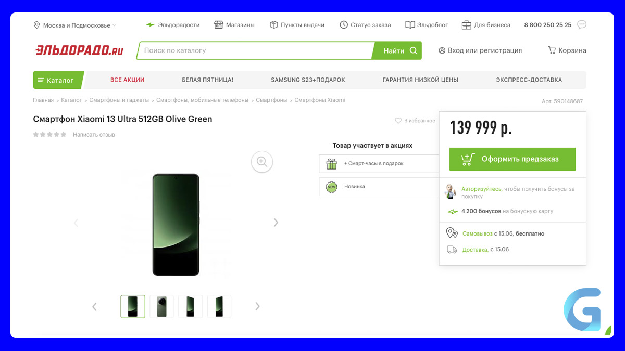Open the chat bubble icon
625x351 pixels.
click(582, 24)
